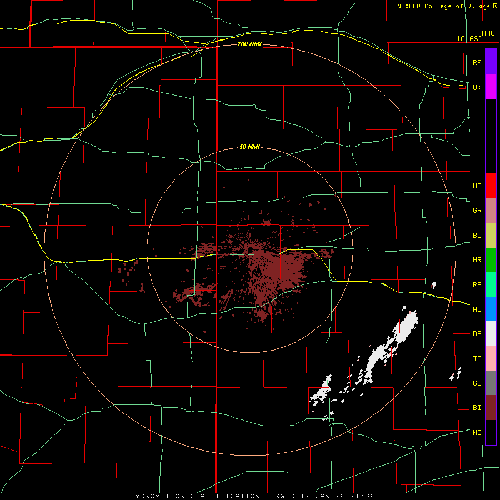This screenshot has height=500, width=500.
Task: Click the HHC product code label
Action: 488,33
